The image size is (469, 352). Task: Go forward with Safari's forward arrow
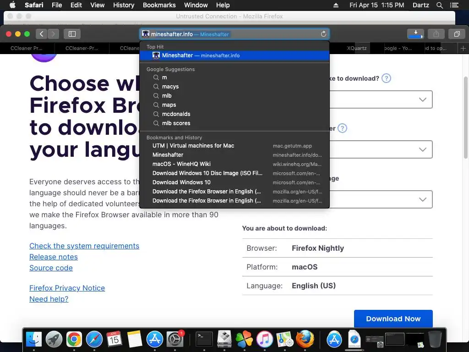[53, 34]
